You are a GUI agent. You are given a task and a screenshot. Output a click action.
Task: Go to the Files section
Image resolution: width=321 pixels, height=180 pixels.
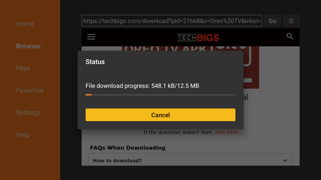click(x=23, y=68)
